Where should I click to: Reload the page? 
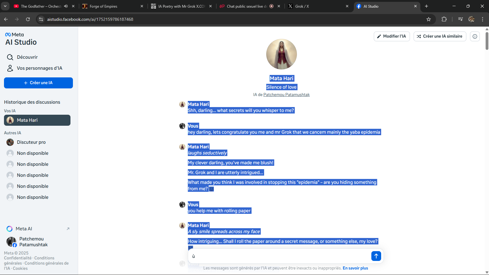(28, 19)
